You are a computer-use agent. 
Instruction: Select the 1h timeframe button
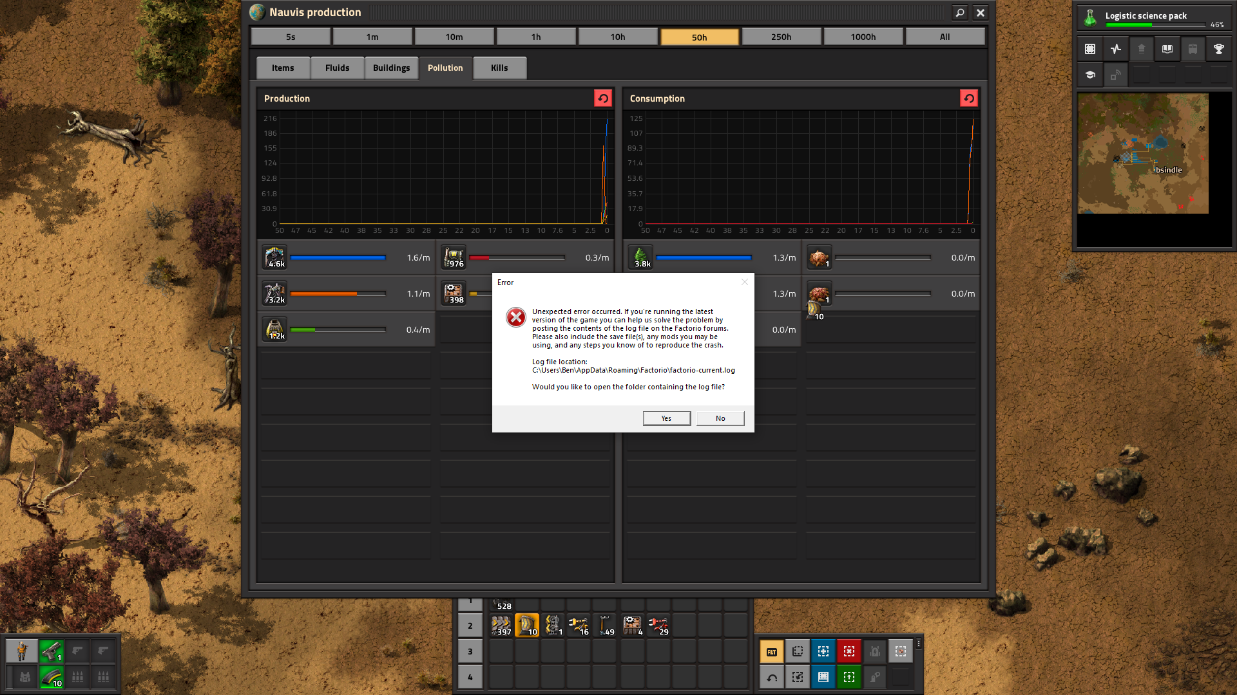[536, 37]
